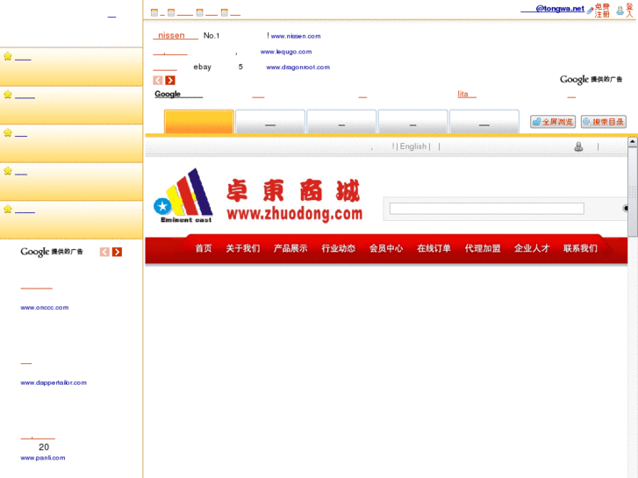Click the 登入 login link
The height and width of the screenshot is (478, 638).
(x=629, y=11)
